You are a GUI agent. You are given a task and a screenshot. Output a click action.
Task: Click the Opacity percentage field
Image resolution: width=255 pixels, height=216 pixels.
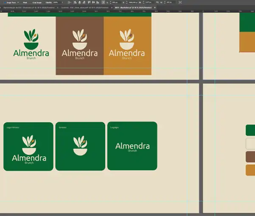click(56, 3)
